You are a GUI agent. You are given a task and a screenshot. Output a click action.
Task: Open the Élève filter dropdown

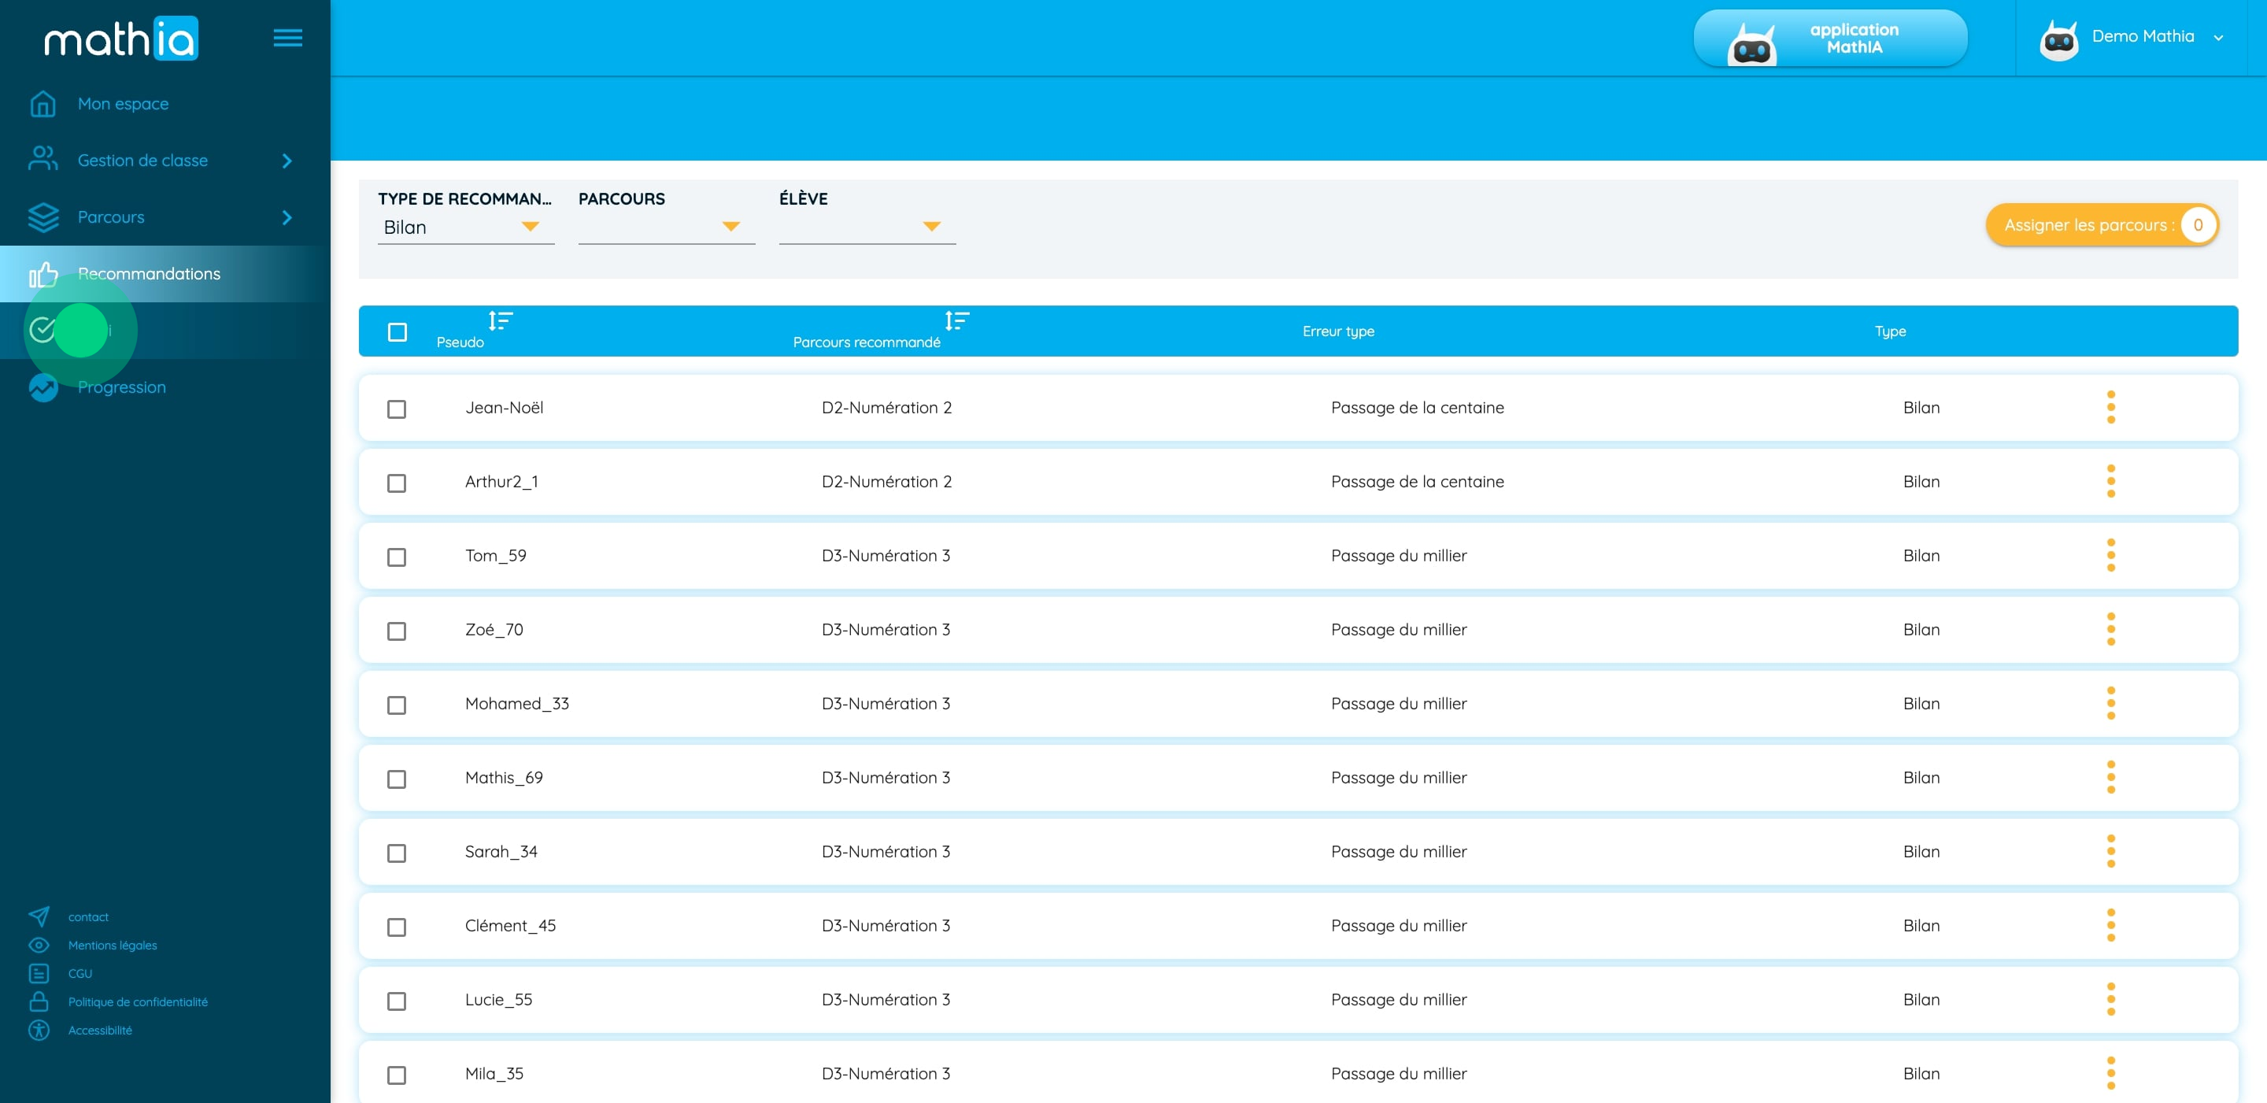pos(866,227)
